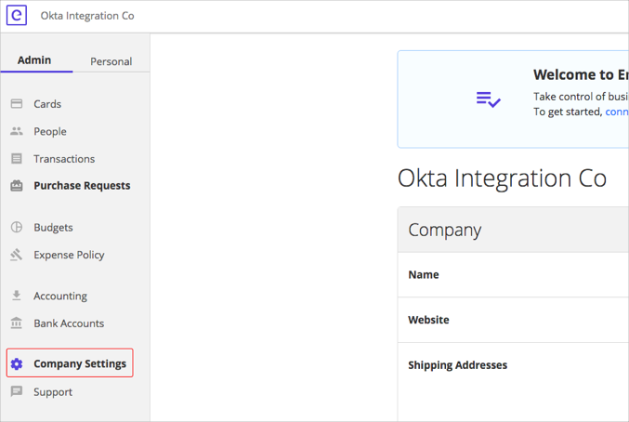This screenshot has height=422, width=629.
Task: Click the Support chat bubble icon
Action: [17, 392]
